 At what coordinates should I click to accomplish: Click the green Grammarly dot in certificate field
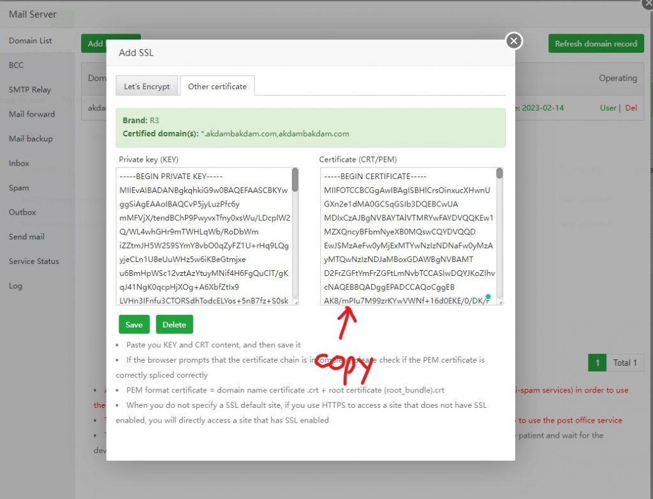coord(488,296)
